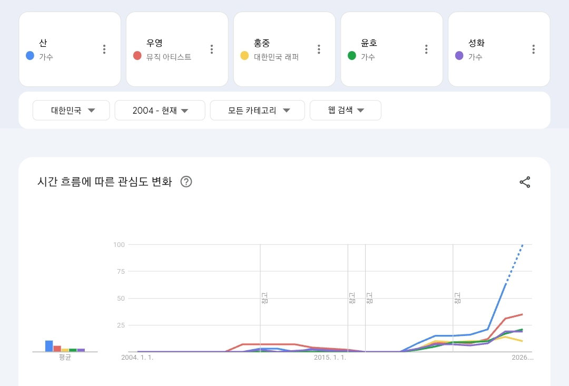Open the 웹 검색 search type dropdown

click(346, 110)
